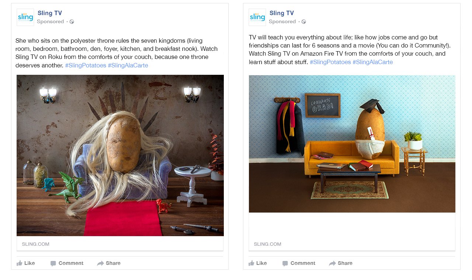
Task: Like the left Sling TV post
Action: point(26,263)
